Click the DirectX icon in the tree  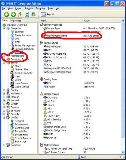(8, 104)
